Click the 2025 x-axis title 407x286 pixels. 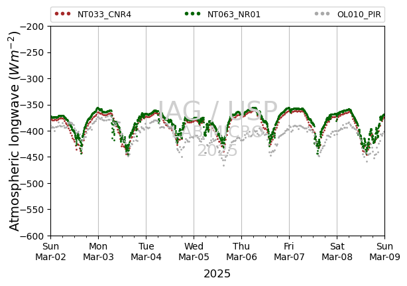217,274
